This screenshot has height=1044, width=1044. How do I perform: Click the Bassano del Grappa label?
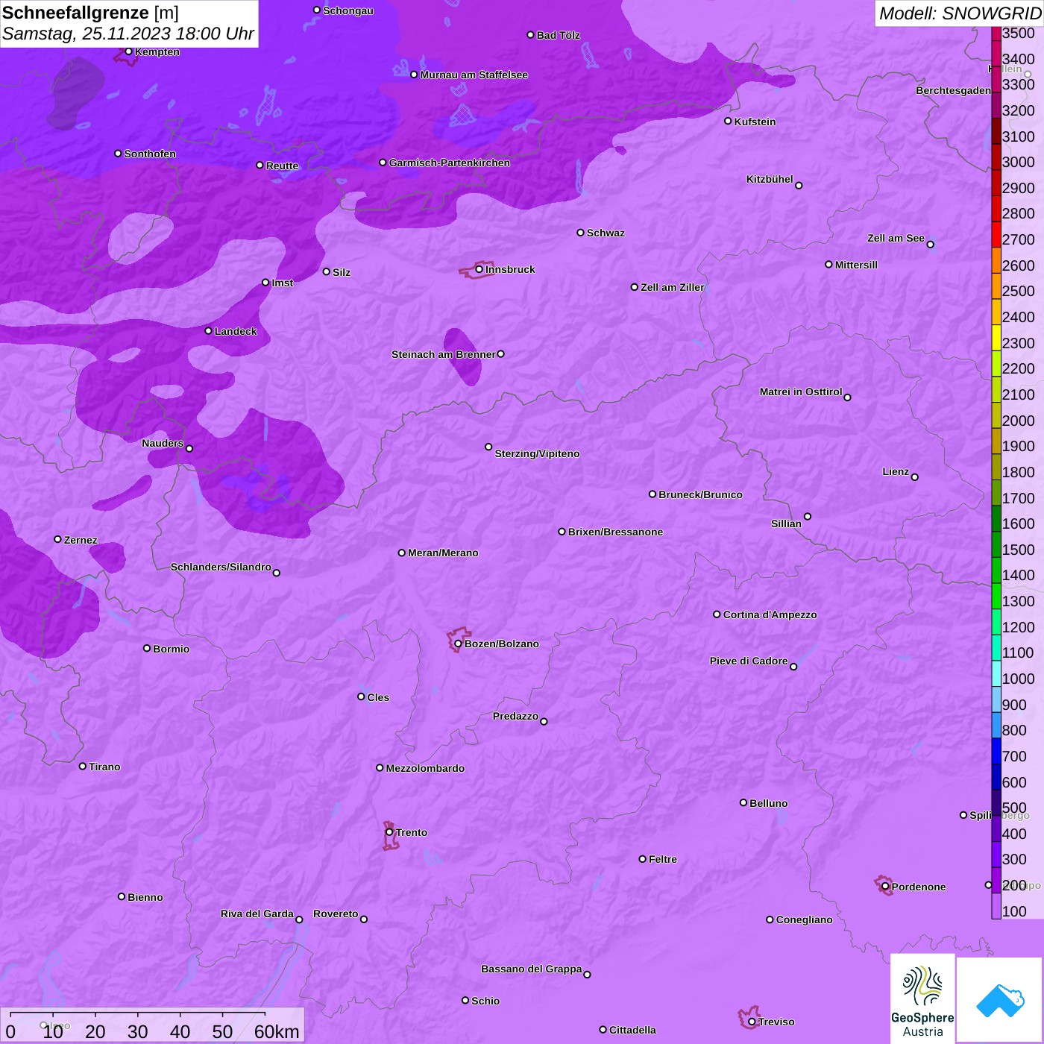(x=532, y=969)
